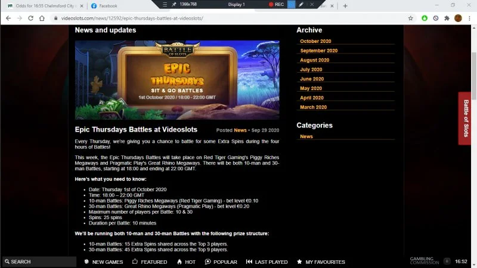The height and width of the screenshot is (268, 477).
Task: Click the Search box in bottom bar
Action: click(39, 261)
